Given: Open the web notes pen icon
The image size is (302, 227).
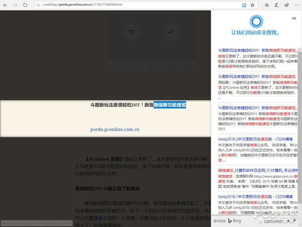Looking at the screenshot, I should (x=277, y=5).
